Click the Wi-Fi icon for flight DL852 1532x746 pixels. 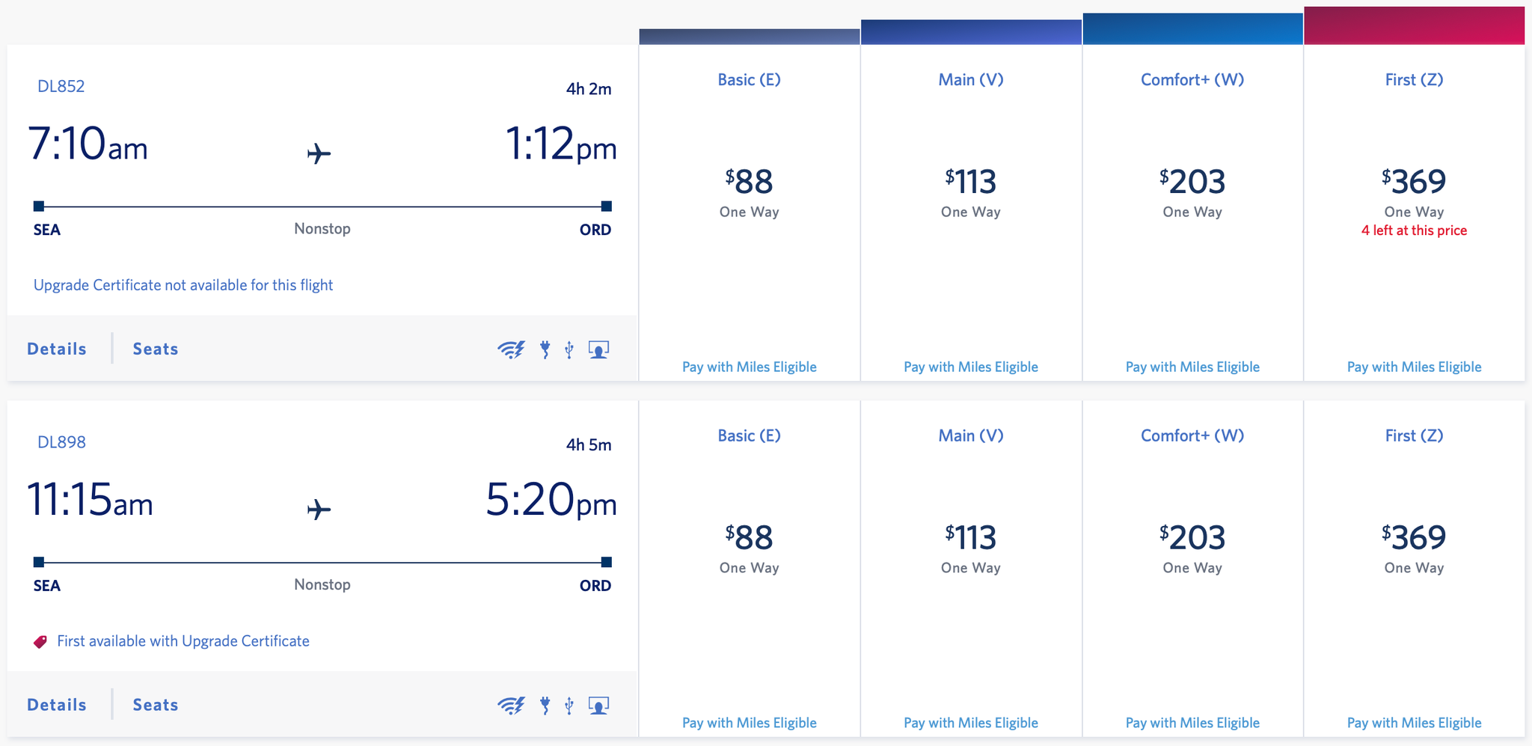coord(511,348)
